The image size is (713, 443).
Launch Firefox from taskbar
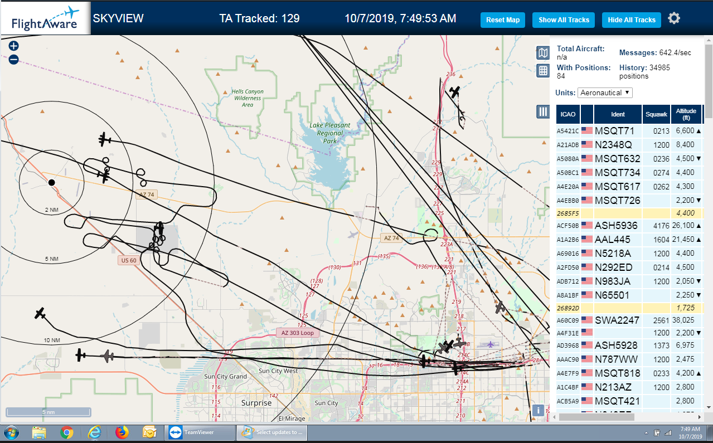click(x=122, y=432)
